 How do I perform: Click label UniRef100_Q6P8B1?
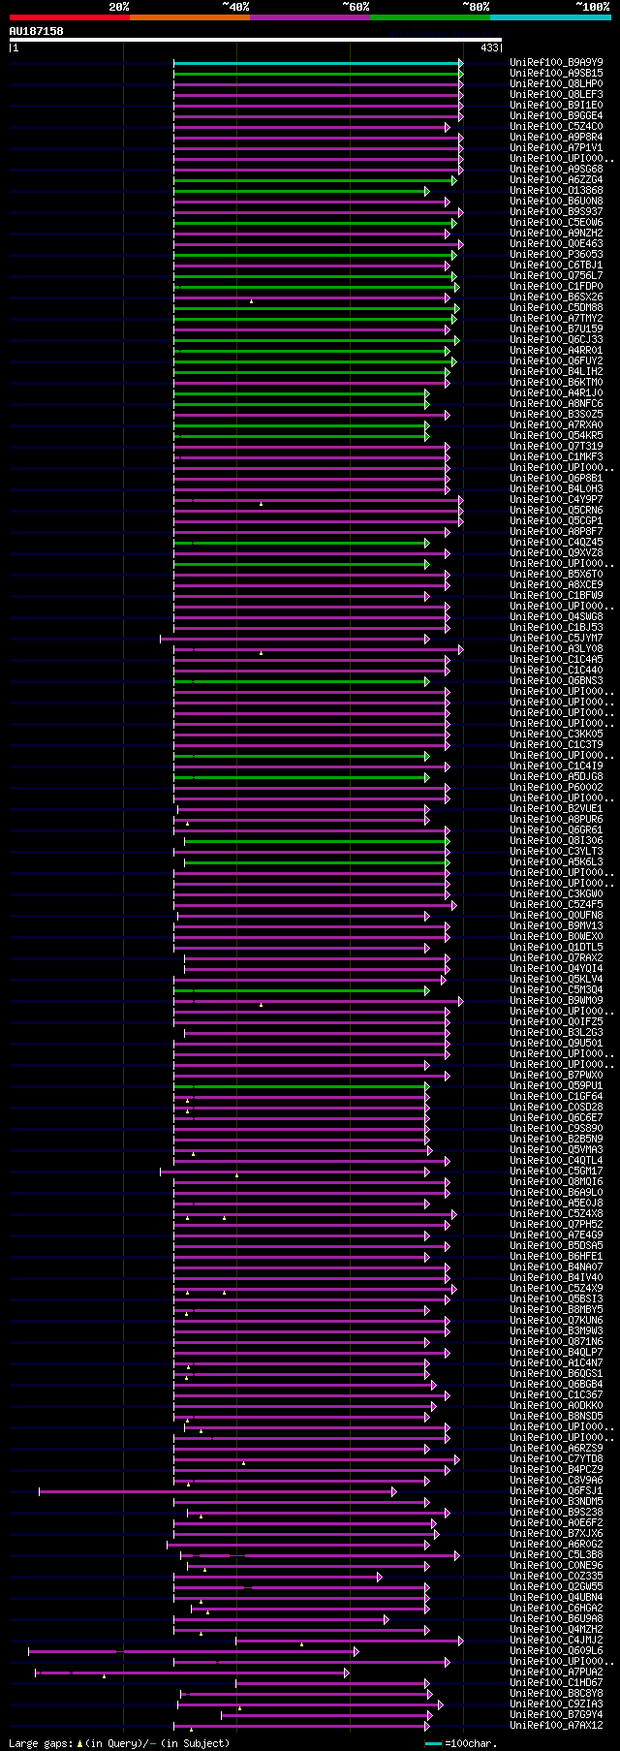(x=556, y=479)
